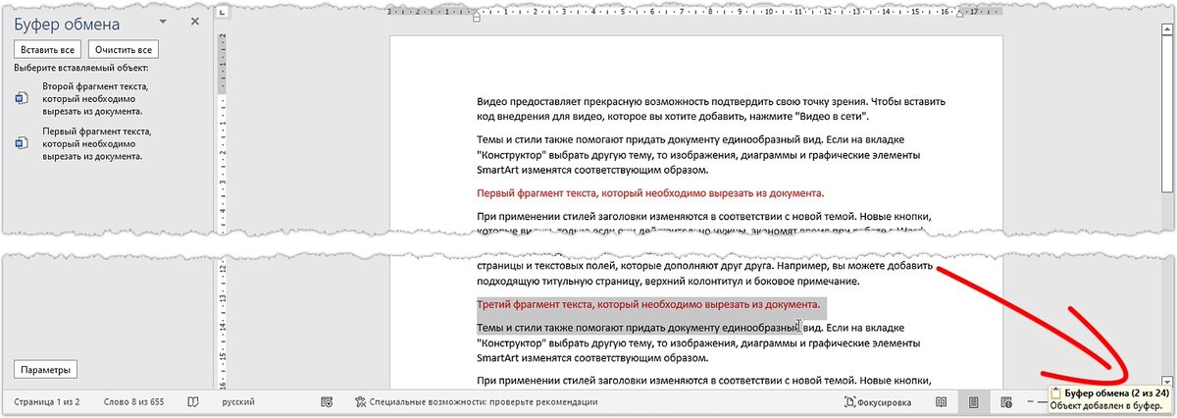Open word count 'Слово 8 из 655'
The width and height of the screenshot is (1177, 418).
(x=135, y=402)
